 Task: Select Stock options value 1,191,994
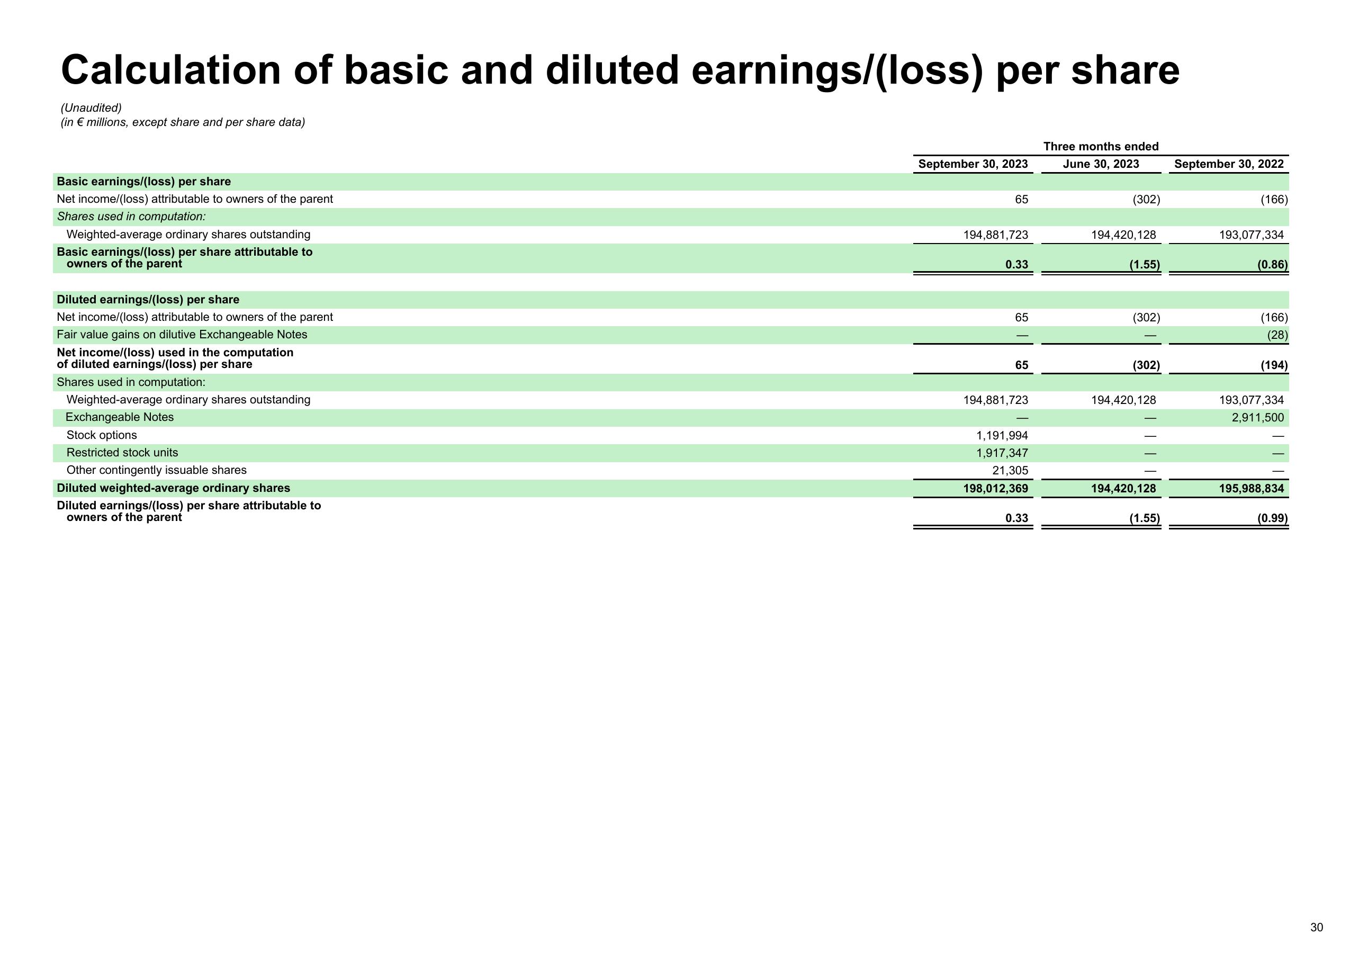click(x=1002, y=436)
